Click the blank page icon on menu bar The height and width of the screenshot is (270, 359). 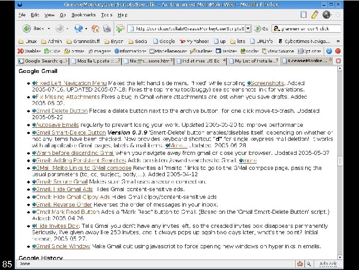303,14
